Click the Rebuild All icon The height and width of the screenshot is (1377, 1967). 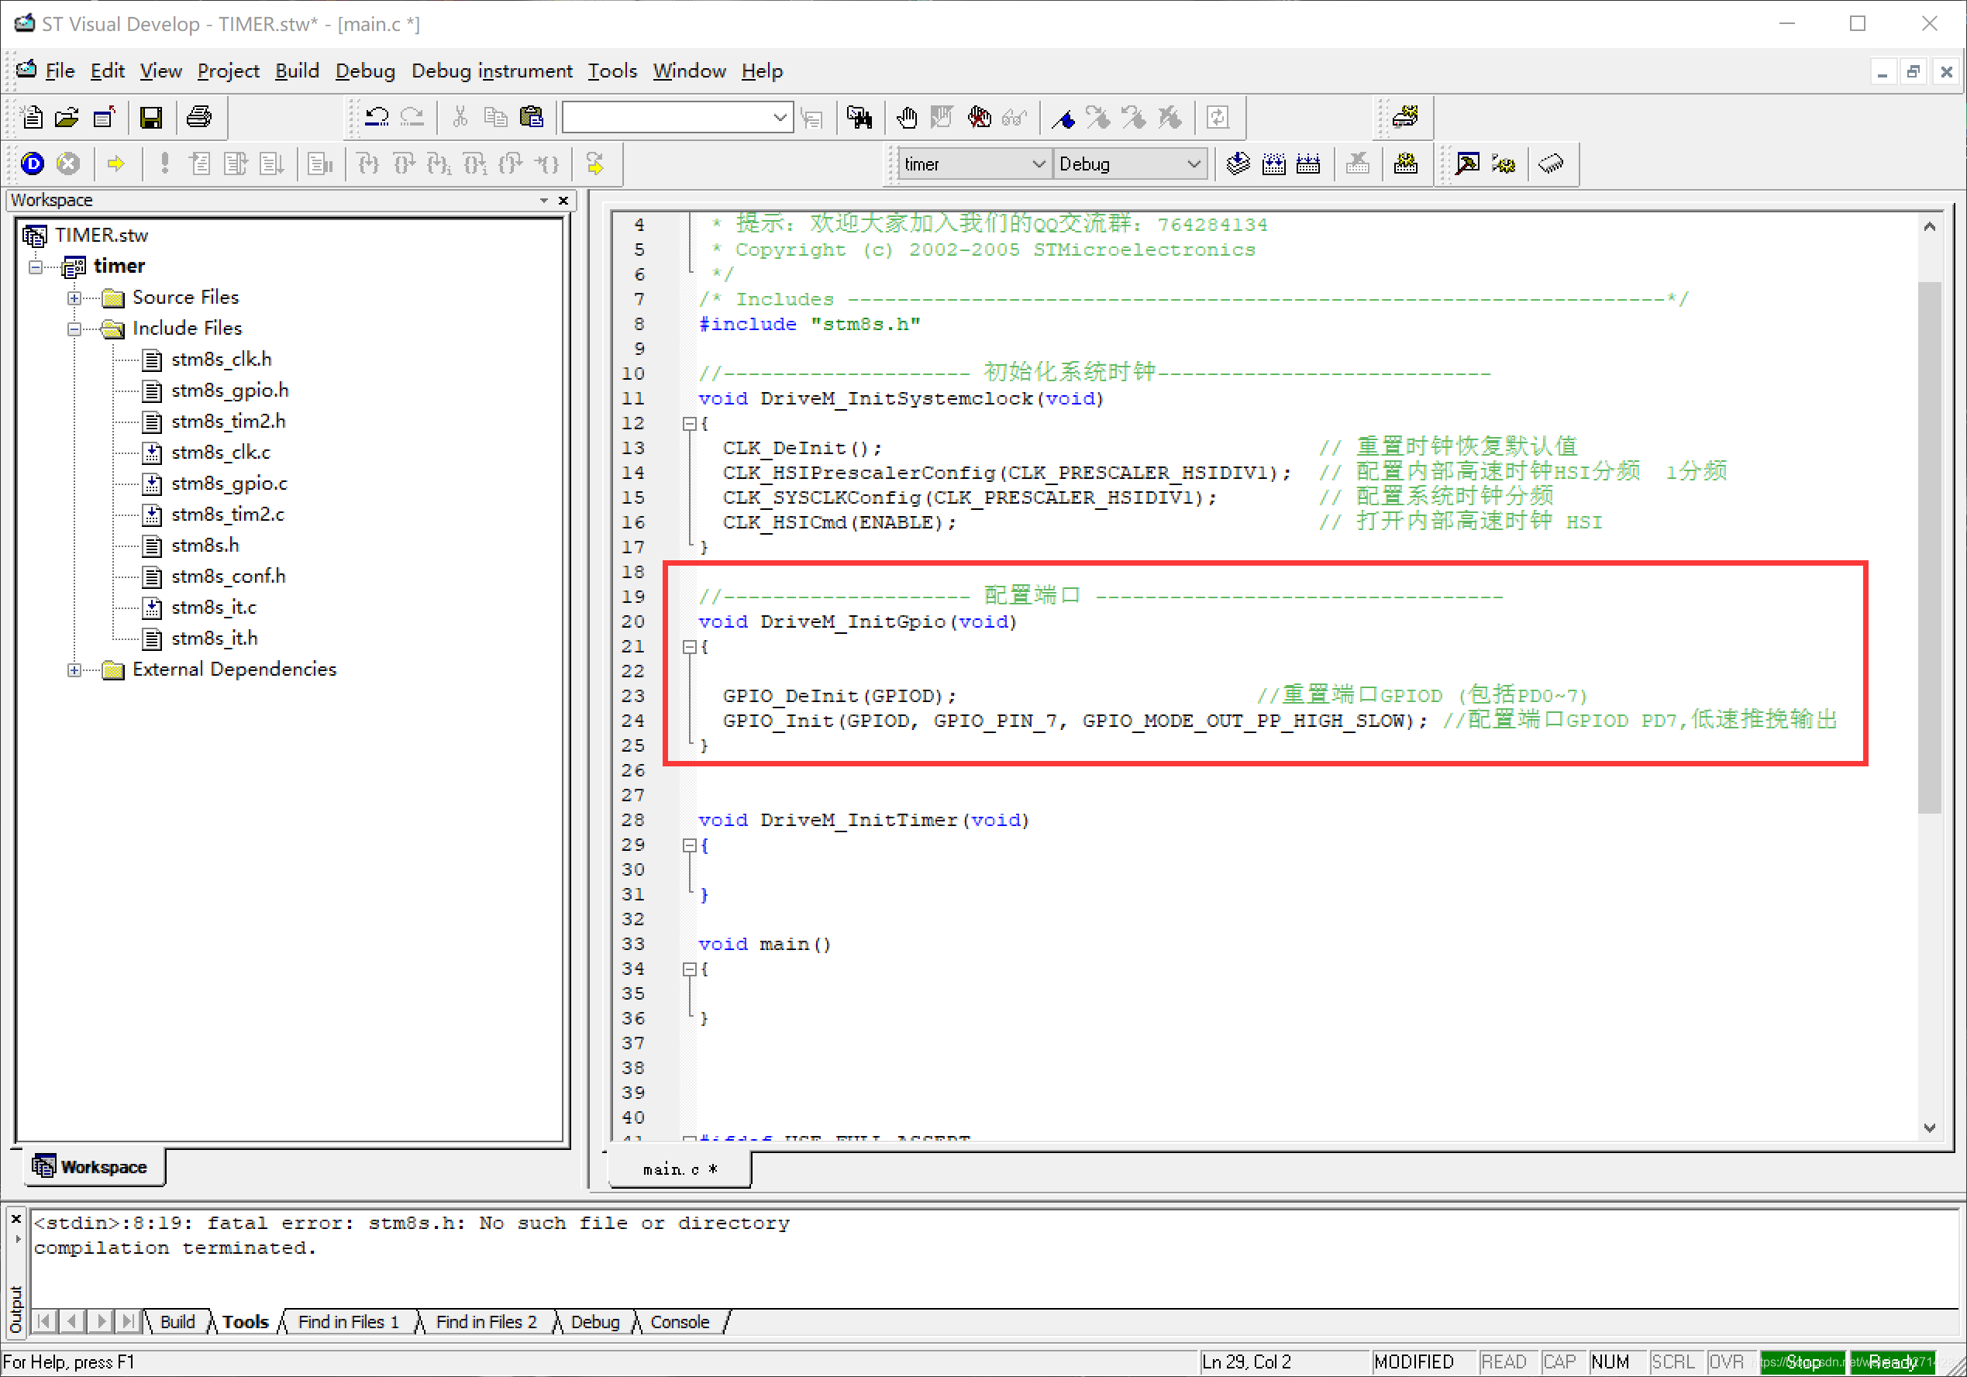click(x=1308, y=164)
